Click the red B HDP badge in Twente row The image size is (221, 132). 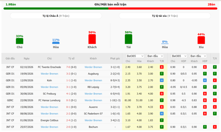click(x=205, y=67)
